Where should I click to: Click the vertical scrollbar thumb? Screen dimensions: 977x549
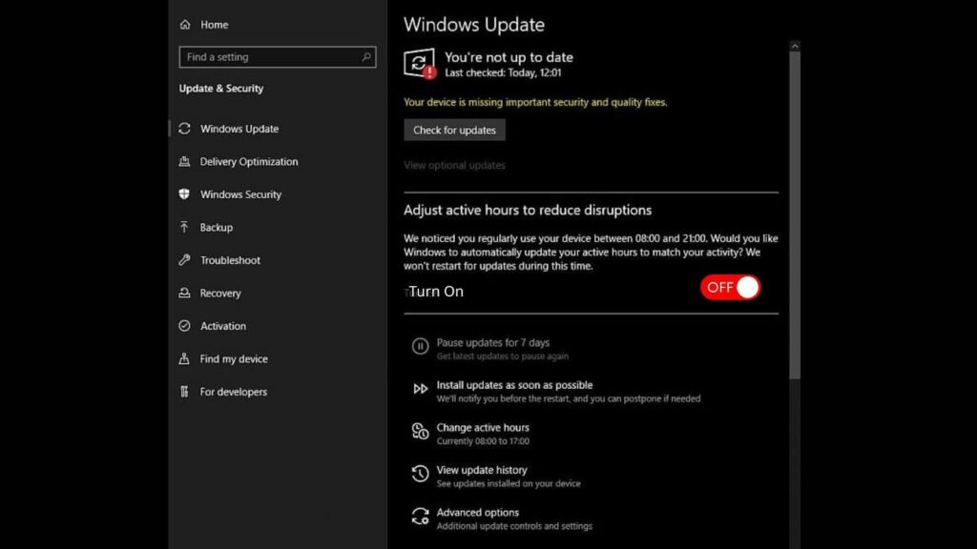click(795, 214)
